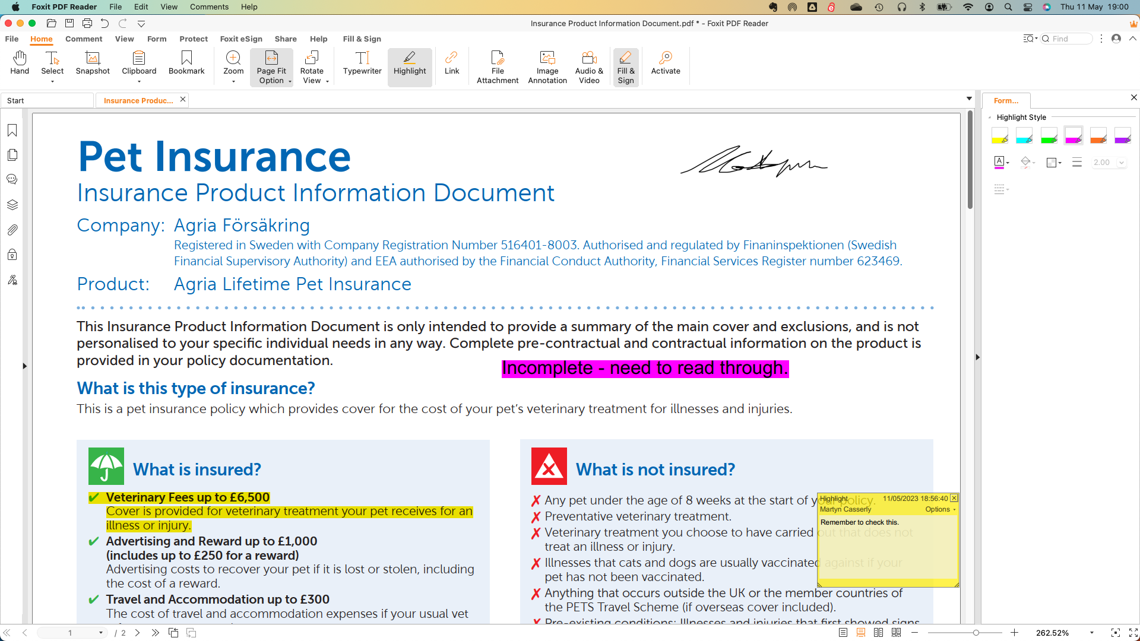Viewport: 1140px width, 641px height.
Task: Click the Activate button
Action: coord(666,63)
